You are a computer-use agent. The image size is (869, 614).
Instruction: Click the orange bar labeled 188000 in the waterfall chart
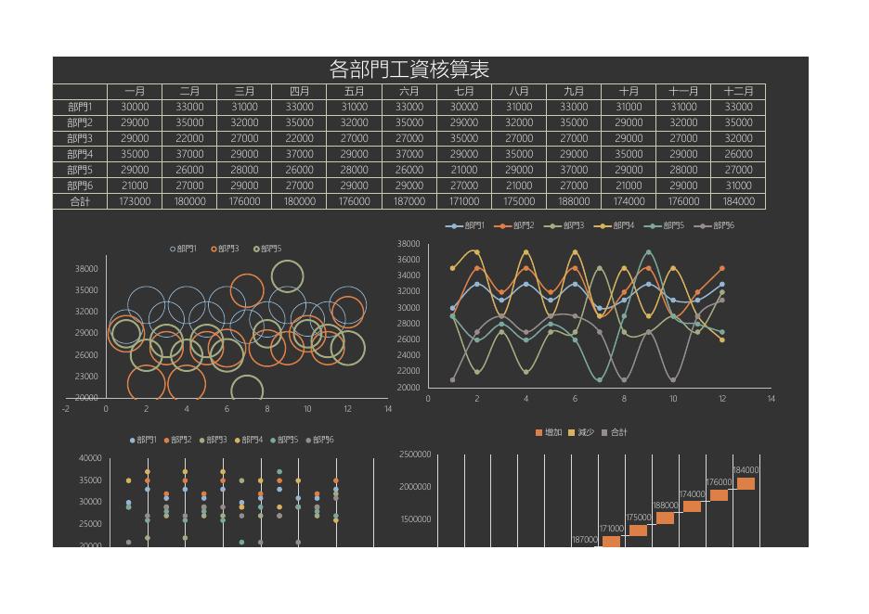coord(665,518)
